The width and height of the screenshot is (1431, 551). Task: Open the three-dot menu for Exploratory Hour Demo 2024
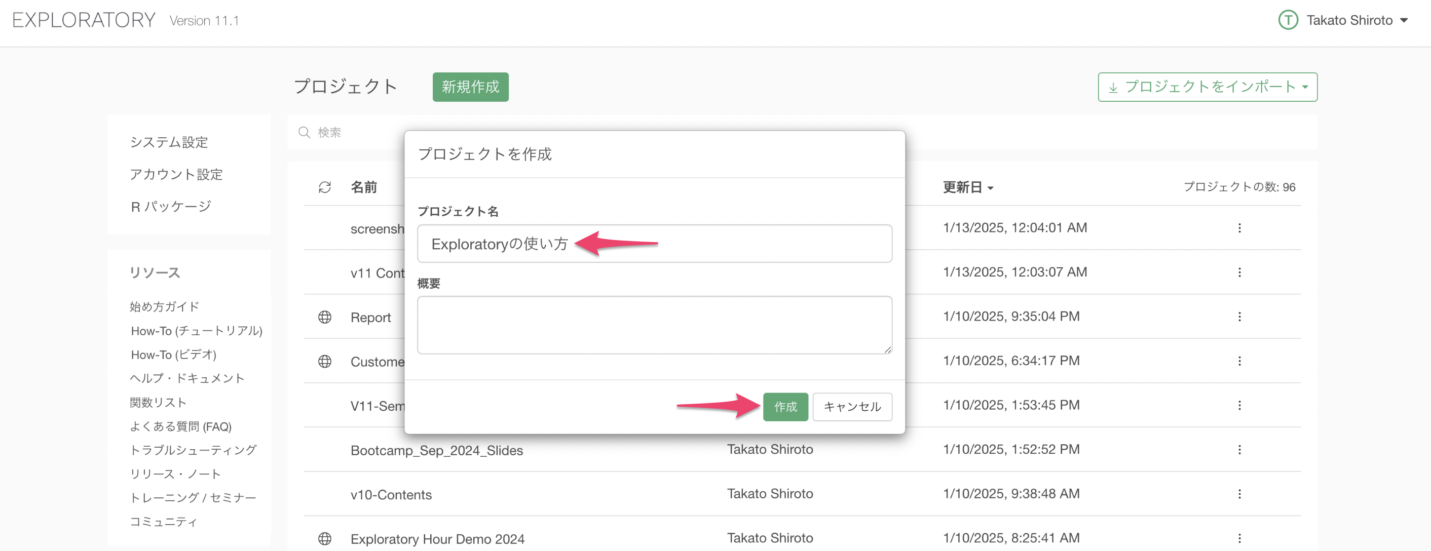(x=1239, y=538)
